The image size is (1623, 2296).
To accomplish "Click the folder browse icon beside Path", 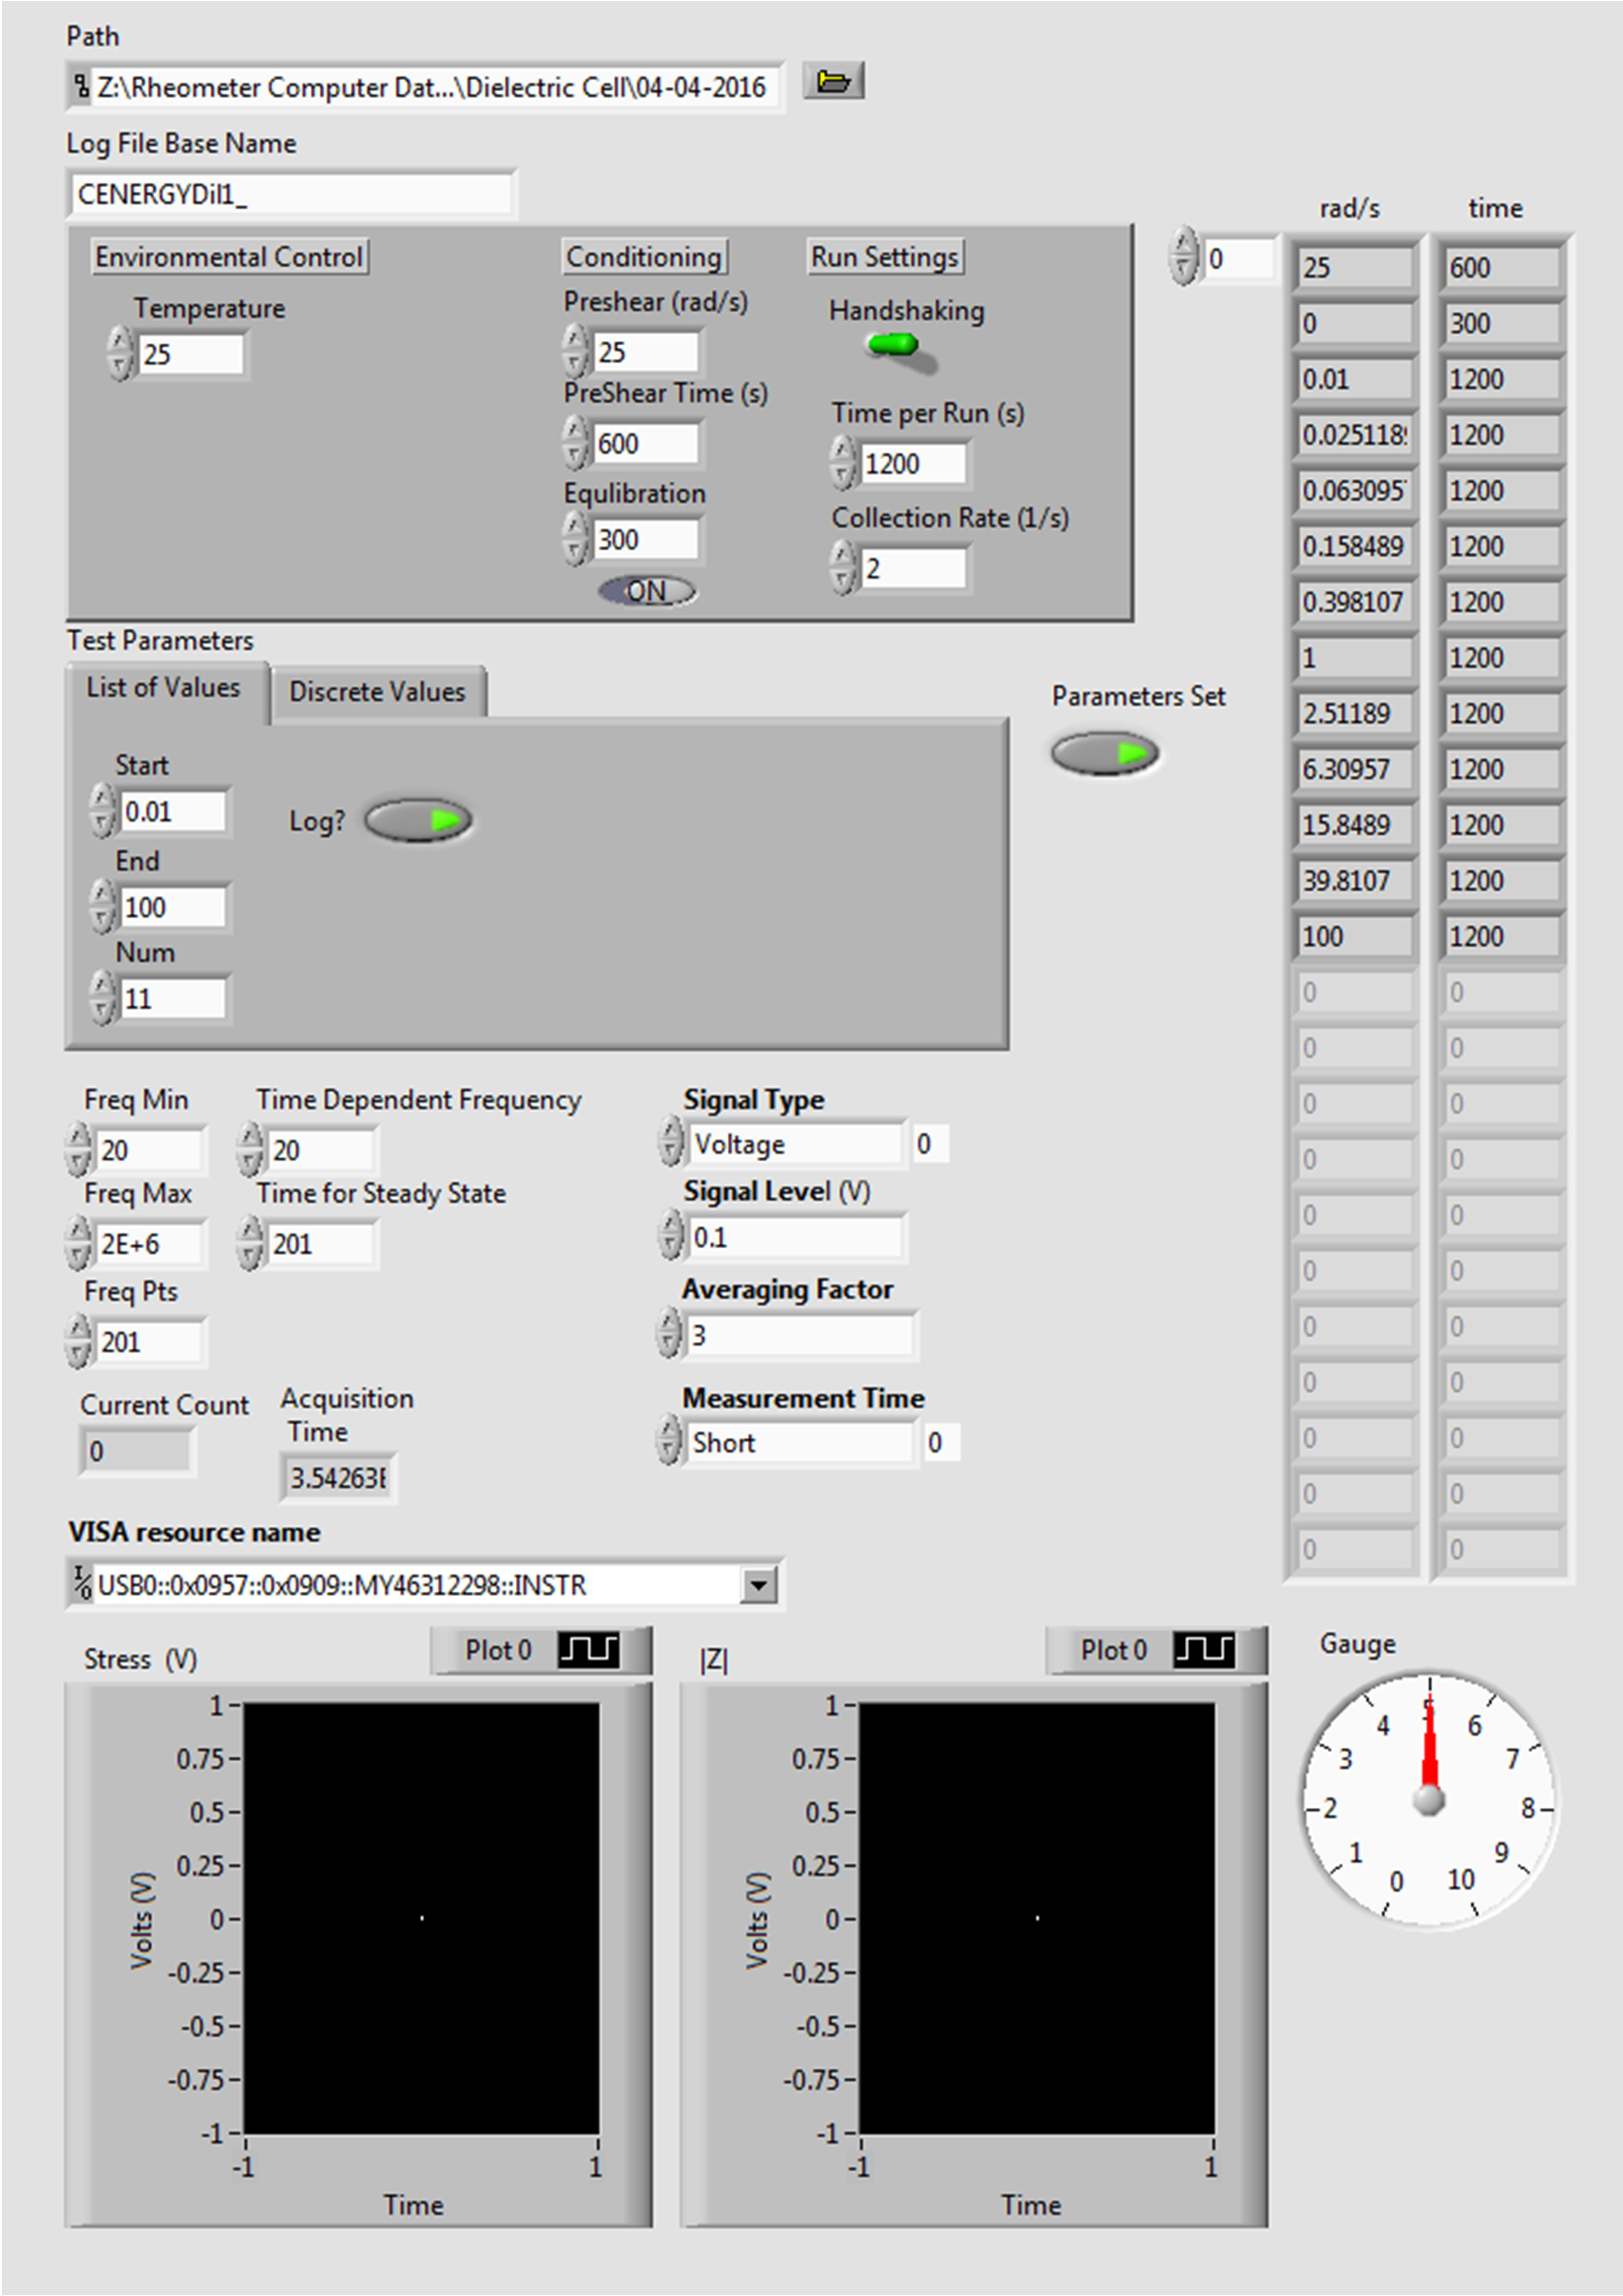I will [x=833, y=81].
